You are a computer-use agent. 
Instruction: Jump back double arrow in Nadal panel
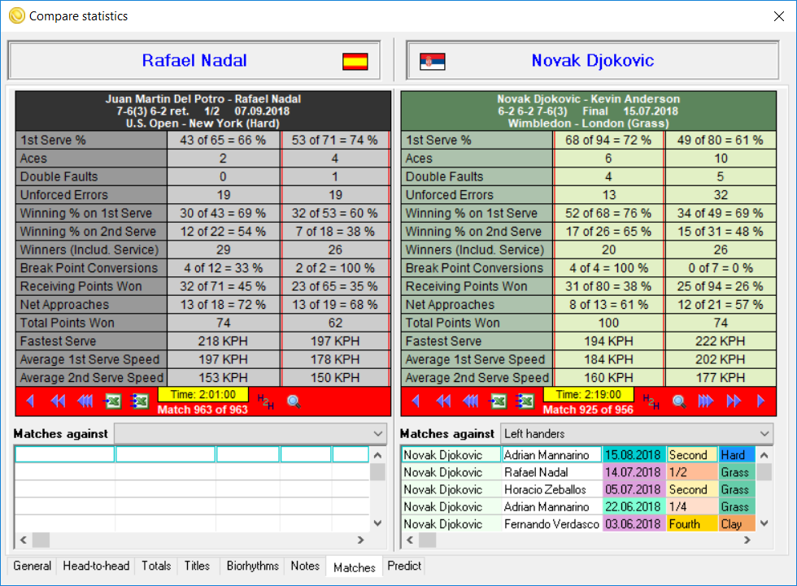(58, 402)
